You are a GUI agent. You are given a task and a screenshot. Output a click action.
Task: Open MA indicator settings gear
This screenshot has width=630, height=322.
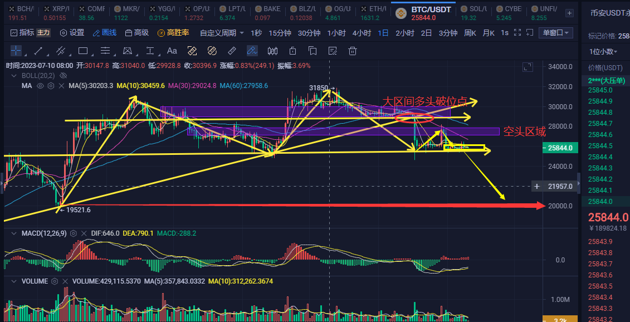click(51, 86)
